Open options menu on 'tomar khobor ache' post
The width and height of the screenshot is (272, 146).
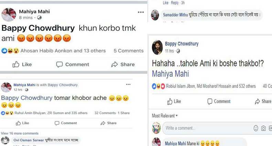click(x=128, y=84)
